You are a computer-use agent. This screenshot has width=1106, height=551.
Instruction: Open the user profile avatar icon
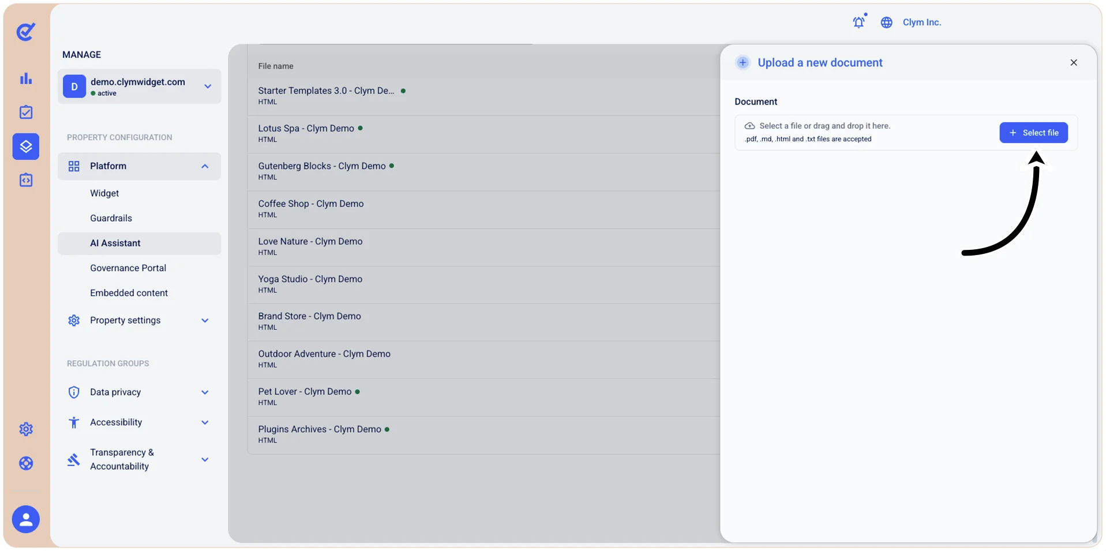pos(26,520)
